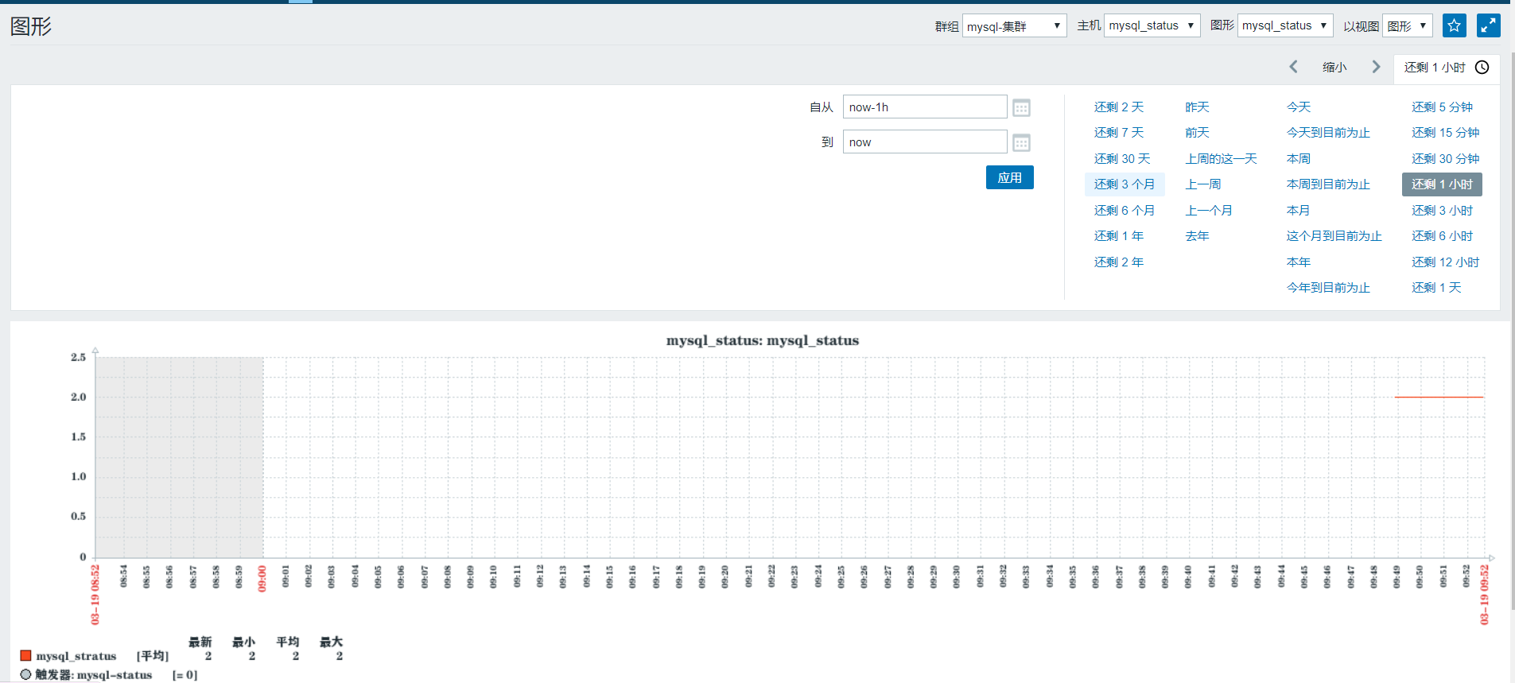The width and height of the screenshot is (1515, 683).
Task: Set range to 还剩 12 小时
Action: point(1445,262)
